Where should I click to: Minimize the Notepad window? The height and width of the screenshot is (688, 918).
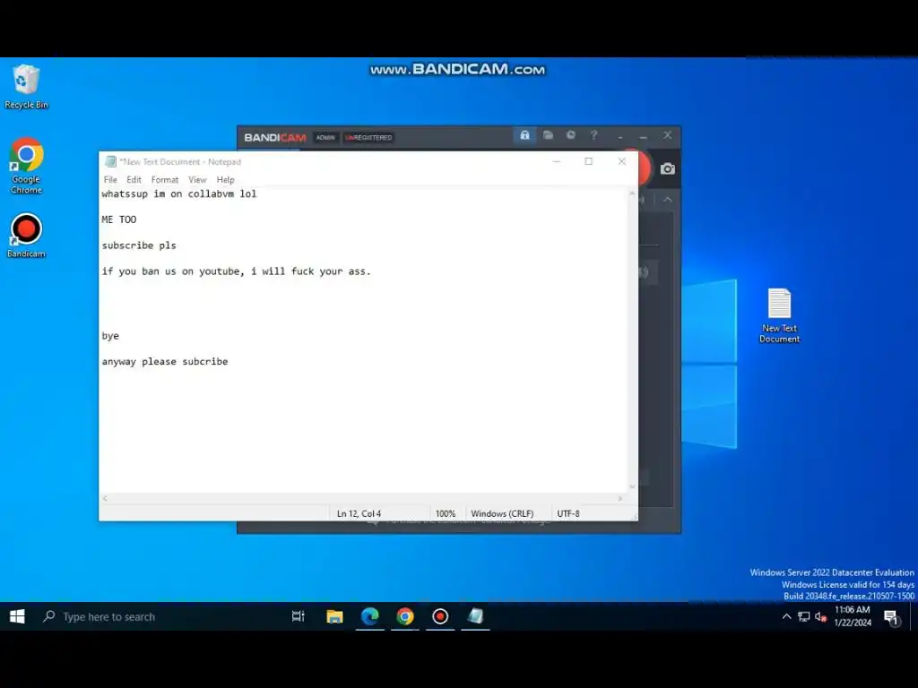pyautogui.click(x=556, y=161)
